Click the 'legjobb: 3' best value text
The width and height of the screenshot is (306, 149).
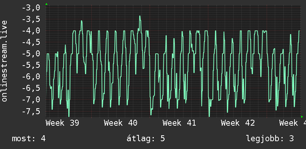pyautogui.click(x=270, y=139)
